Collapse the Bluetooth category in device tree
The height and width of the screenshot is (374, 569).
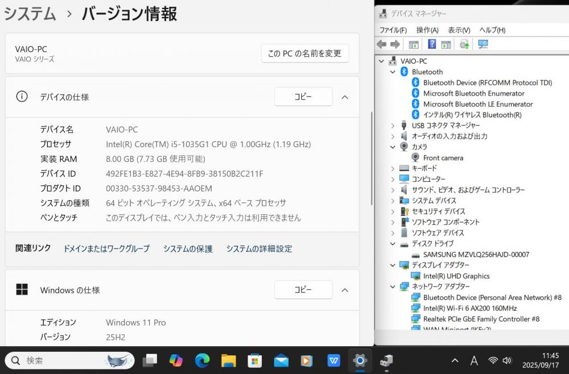pos(393,72)
